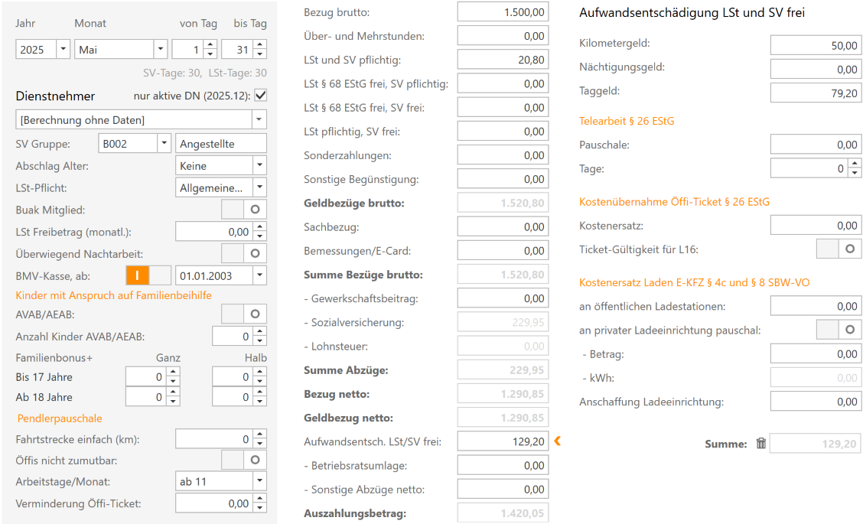The image size is (863, 524).
Task: Toggle the Buak Mitglied switch
Action: point(243,209)
